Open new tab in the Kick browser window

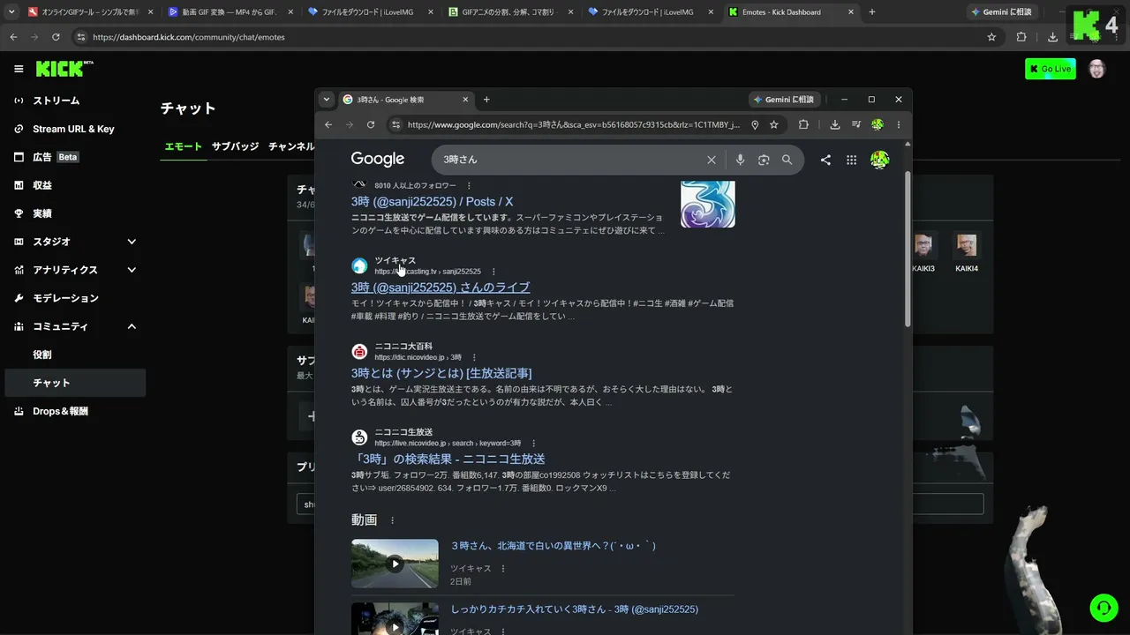[x=872, y=11]
